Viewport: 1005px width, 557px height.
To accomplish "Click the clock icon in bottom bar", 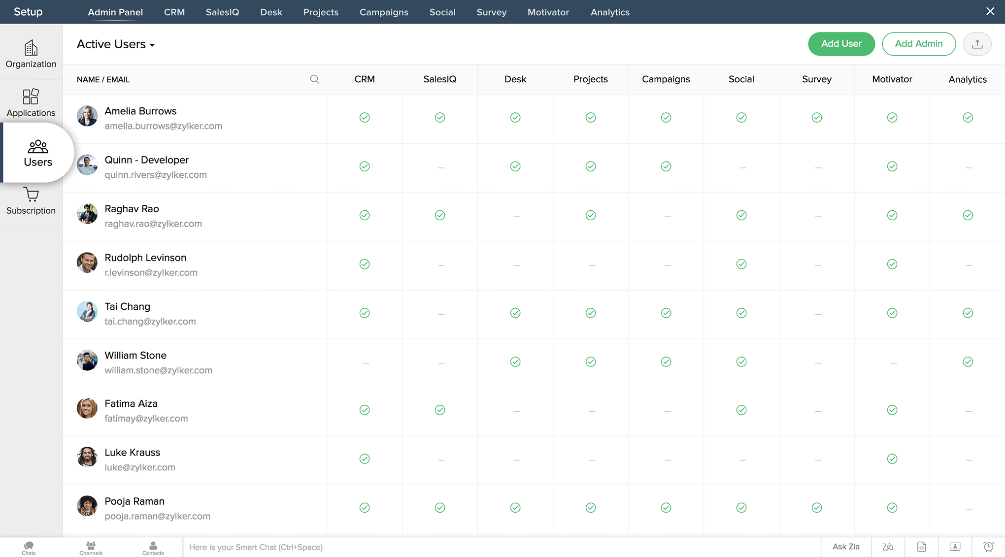I will [x=988, y=547].
